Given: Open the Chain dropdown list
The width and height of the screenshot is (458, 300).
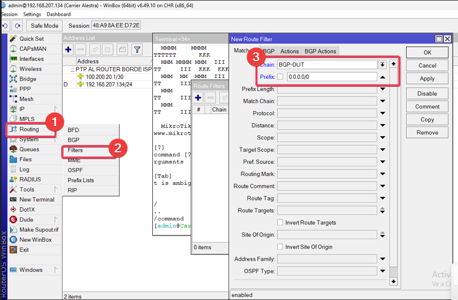Looking at the screenshot, I should [383, 64].
